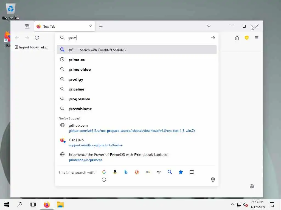
Task: Open the Firefox View icon
Action: [x=27, y=27]
